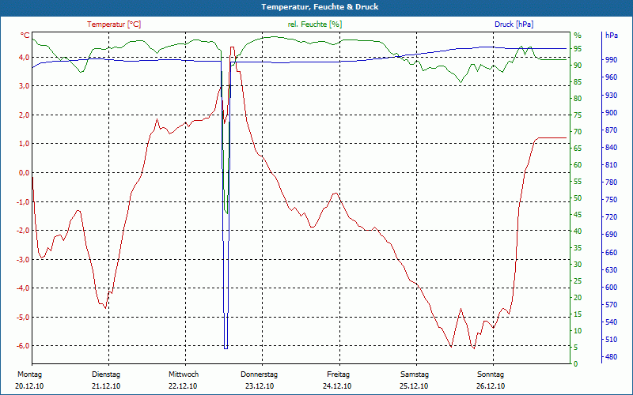Click the blue "Druck [hPa]" legend label
633x395 pixels.
click(x=514, y=24)
